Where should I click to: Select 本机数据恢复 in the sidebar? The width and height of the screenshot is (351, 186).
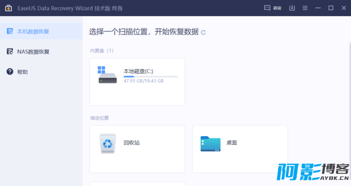(41, 31)
